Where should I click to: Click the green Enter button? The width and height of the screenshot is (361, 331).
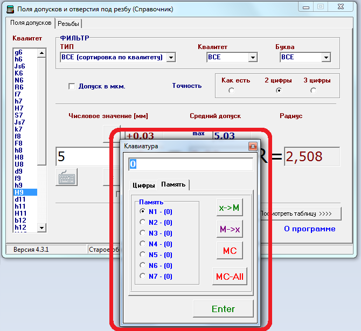[223, 309]
